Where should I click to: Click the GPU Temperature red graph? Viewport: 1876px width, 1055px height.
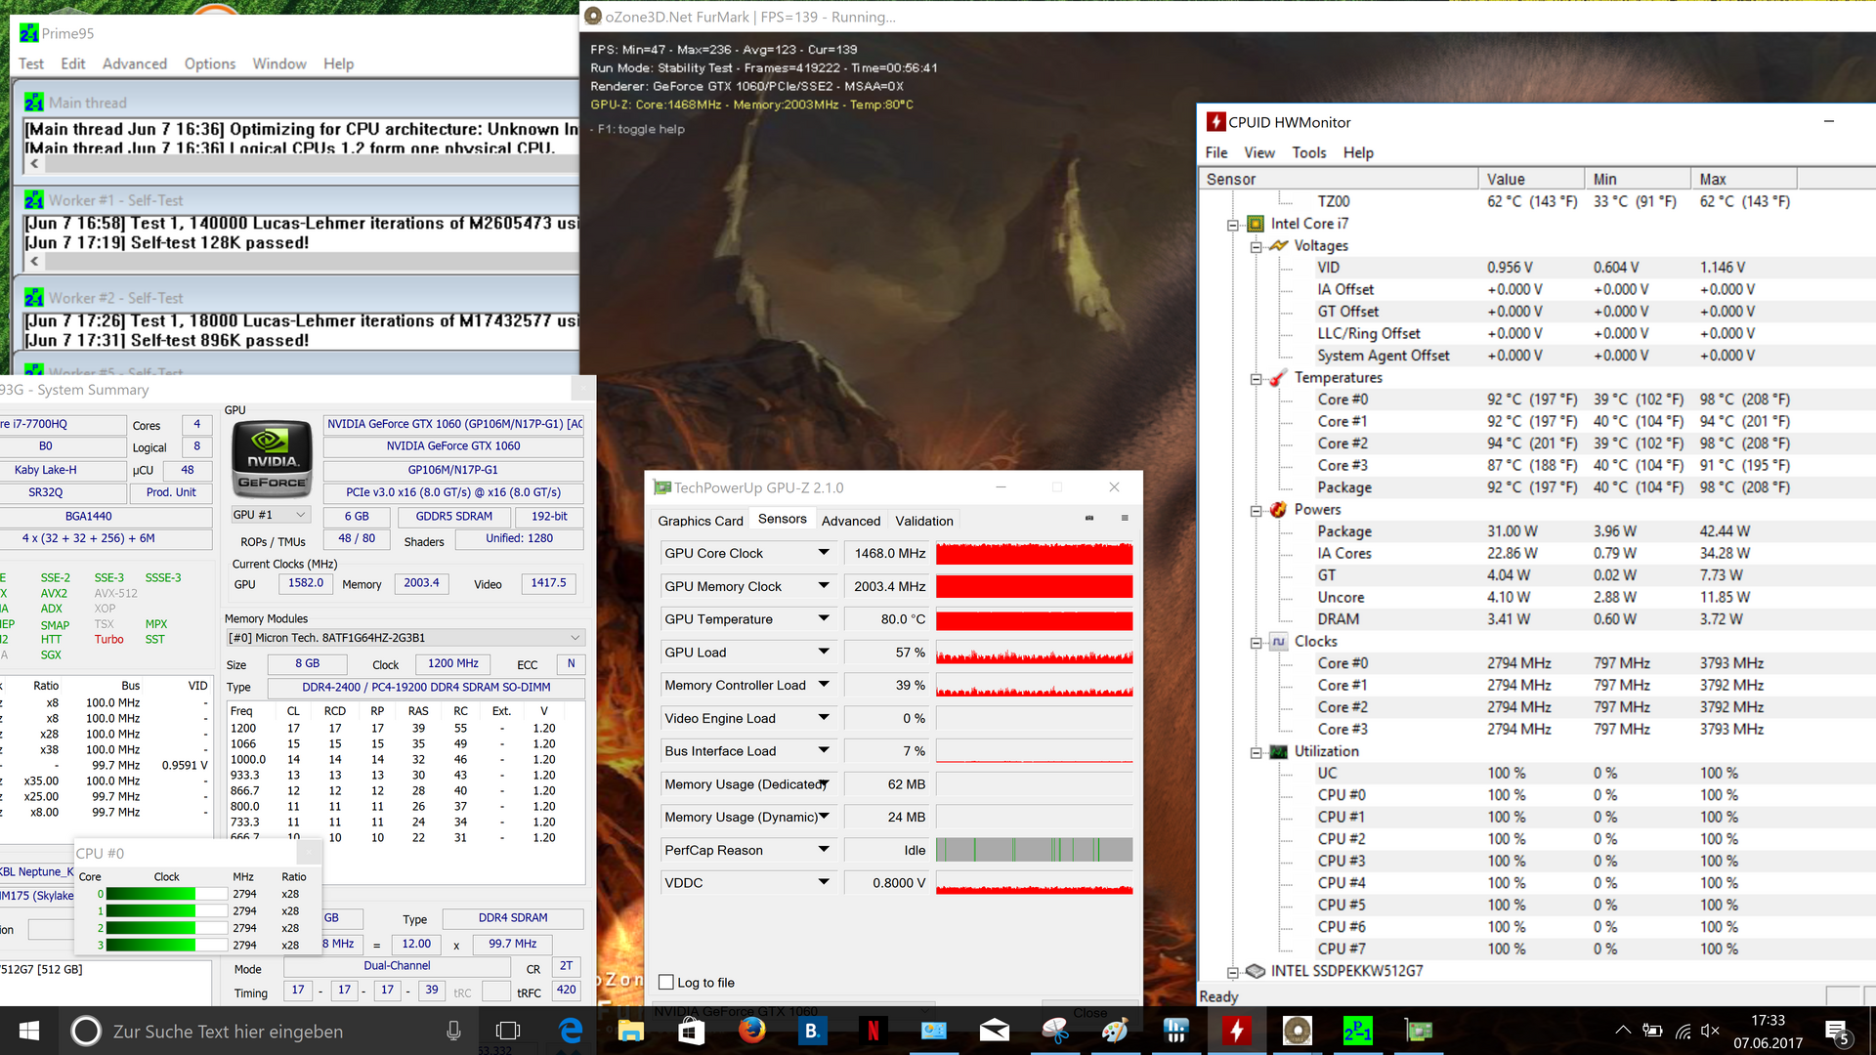pyautogui.click(x=1034, y=619)
